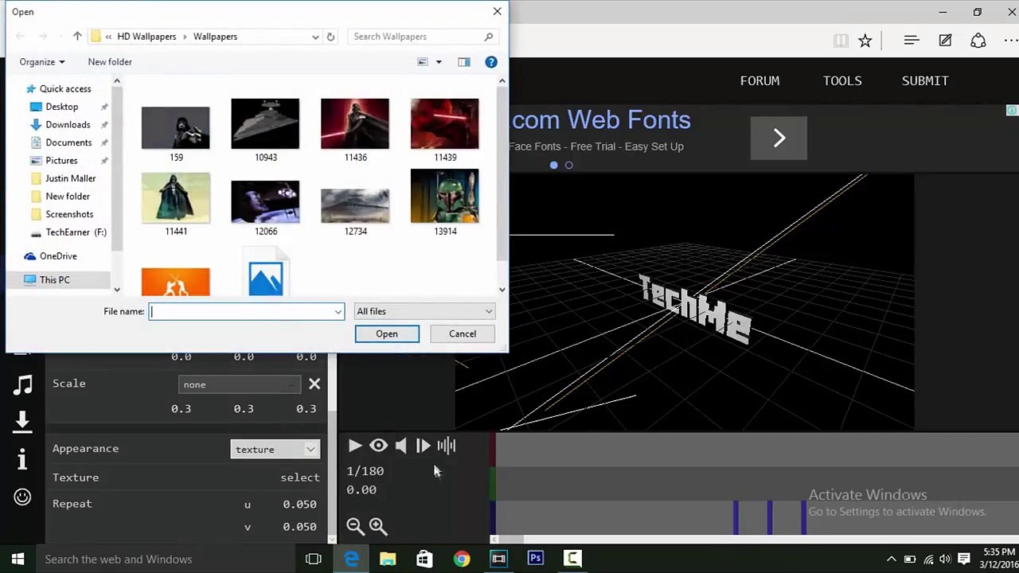The image size is (1019, 573).
Task: Click the Search Wallpapers field
Action: coord(423,37)
